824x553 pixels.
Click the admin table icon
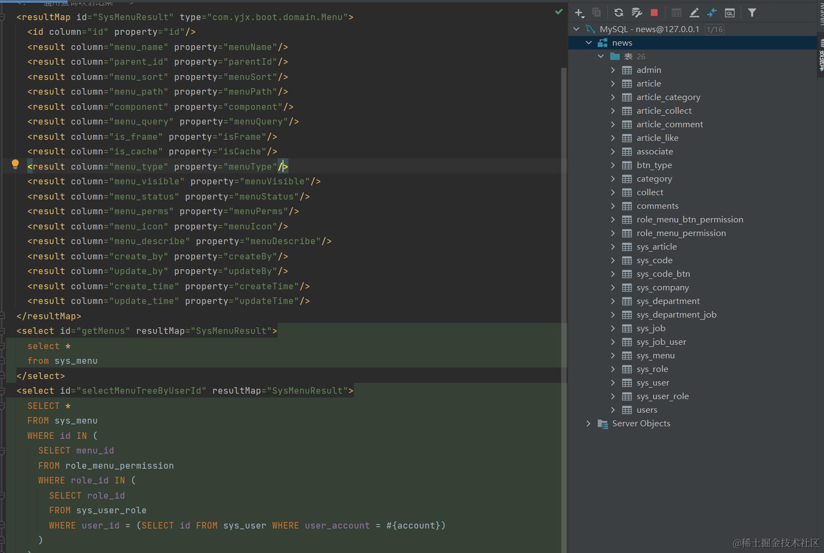pyautogui.click(x=627, y=70)
